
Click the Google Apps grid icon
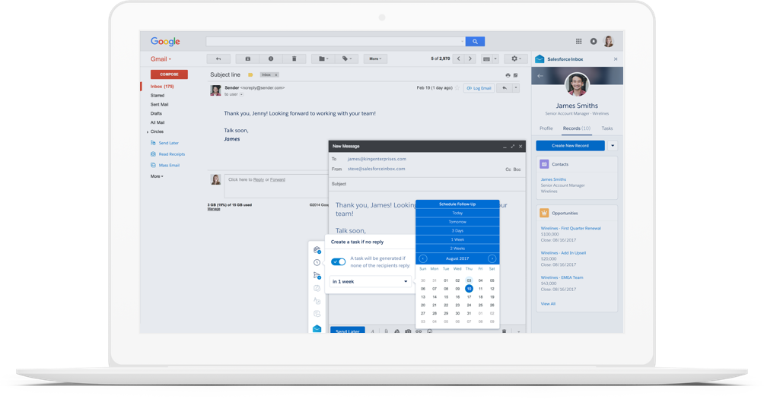[x=578, y=41]
